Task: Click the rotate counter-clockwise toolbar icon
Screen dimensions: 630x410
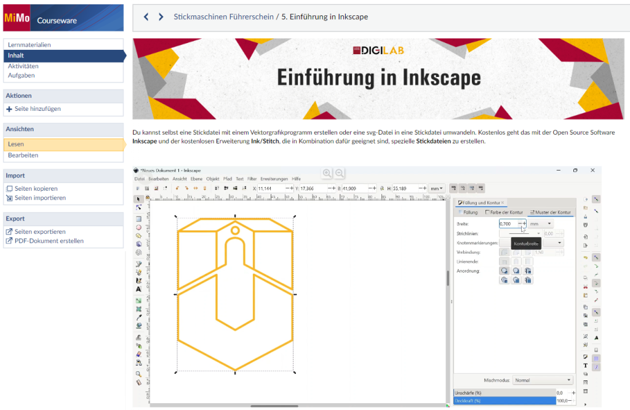Action: (177, 188)
